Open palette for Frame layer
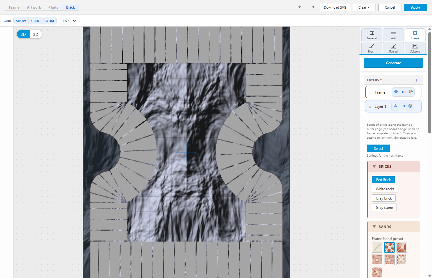Image resolution: width=432 pixels, height=278 pixels. [411, 92]
